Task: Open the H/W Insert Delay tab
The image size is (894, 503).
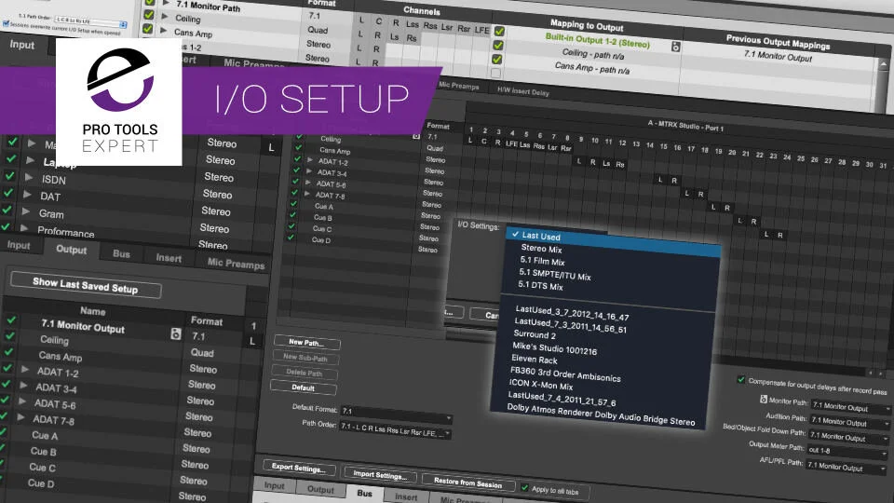Action: (x=522, y=91)
